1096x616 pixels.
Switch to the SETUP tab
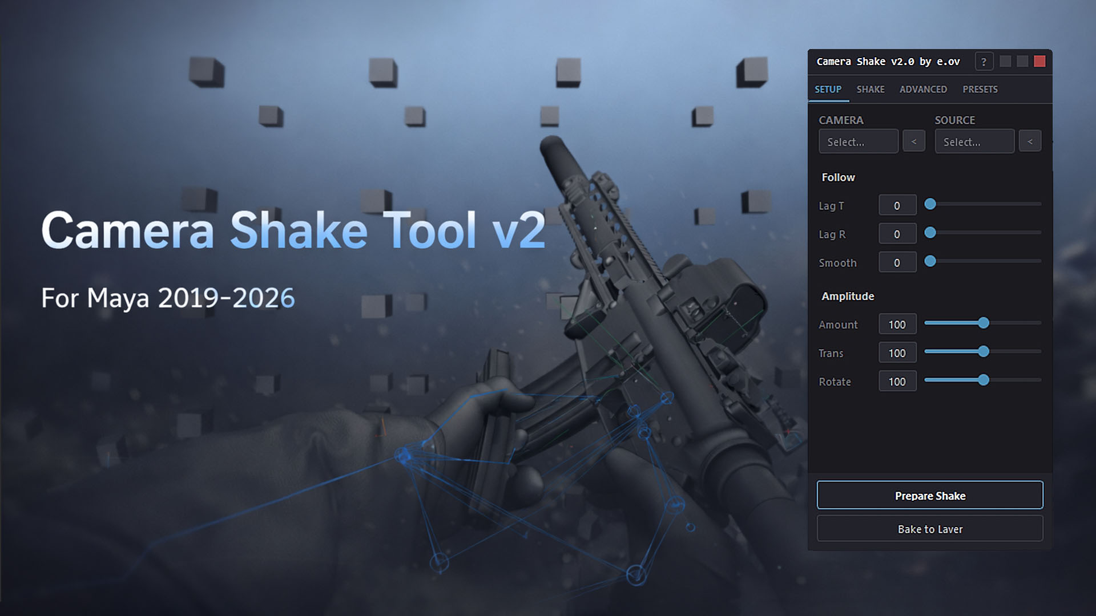(828, 90)
